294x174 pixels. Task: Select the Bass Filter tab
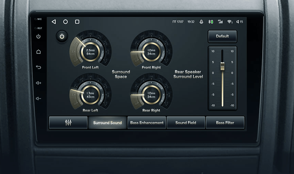(225, 123)
